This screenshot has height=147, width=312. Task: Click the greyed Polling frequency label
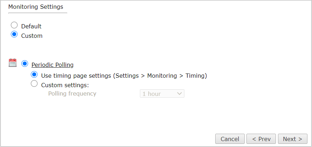pos(72,93)
